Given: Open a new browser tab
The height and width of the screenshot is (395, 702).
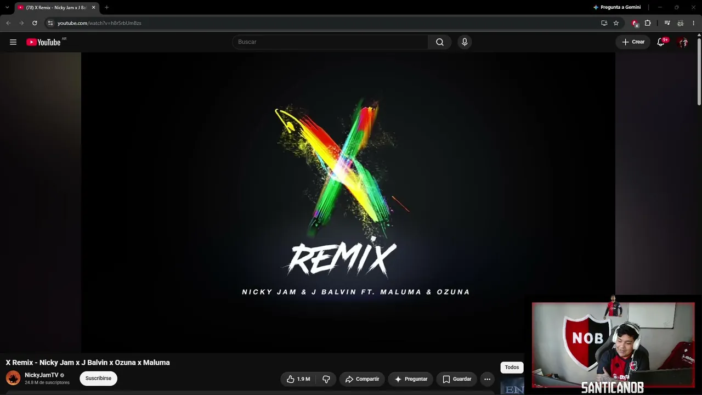Looking at the screenshot, I should click(x=106, y=8).
